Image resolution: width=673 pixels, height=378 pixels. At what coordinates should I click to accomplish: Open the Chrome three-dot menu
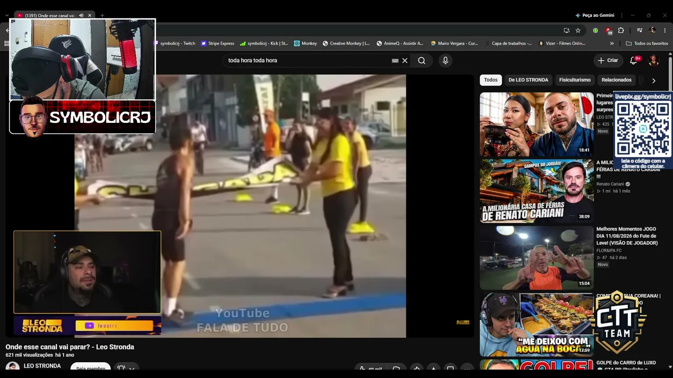[665, 30]
